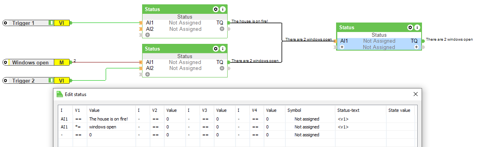Screen dimensions: 477x147
Task: Select value cell 'windows open' in the table
Action: [x=103, y=127]
